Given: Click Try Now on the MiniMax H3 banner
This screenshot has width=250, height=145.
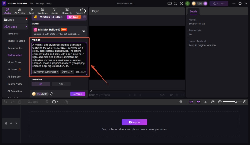Looking at the screenshot, I should [73, 17].
